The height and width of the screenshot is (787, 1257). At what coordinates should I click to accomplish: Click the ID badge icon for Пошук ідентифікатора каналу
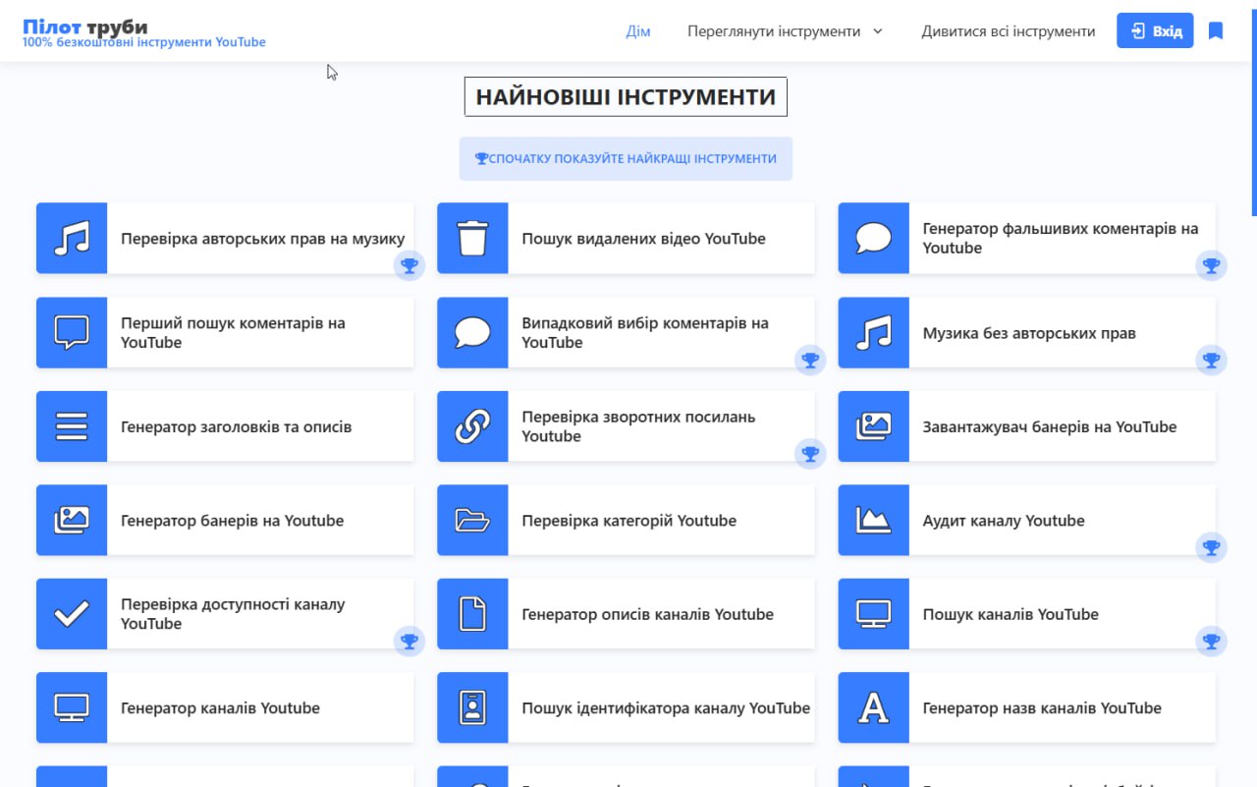[x=472, y=707]
